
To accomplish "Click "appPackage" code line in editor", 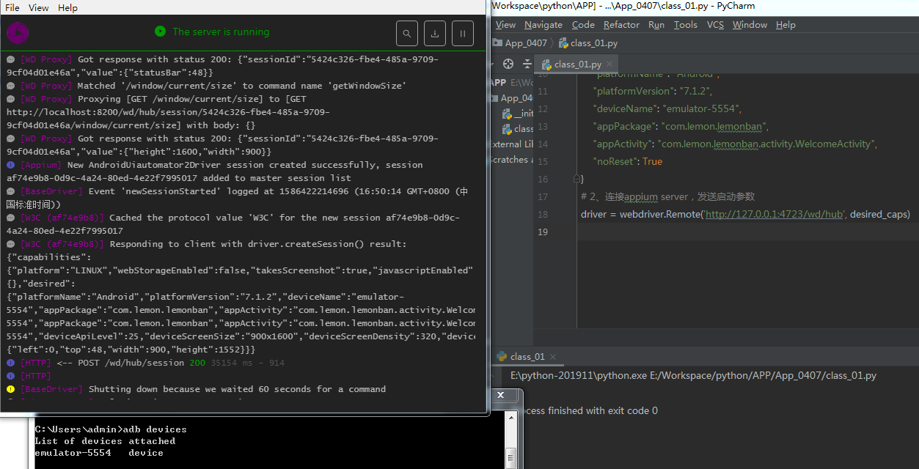I will pyautogui.click(x=680, y=126).
